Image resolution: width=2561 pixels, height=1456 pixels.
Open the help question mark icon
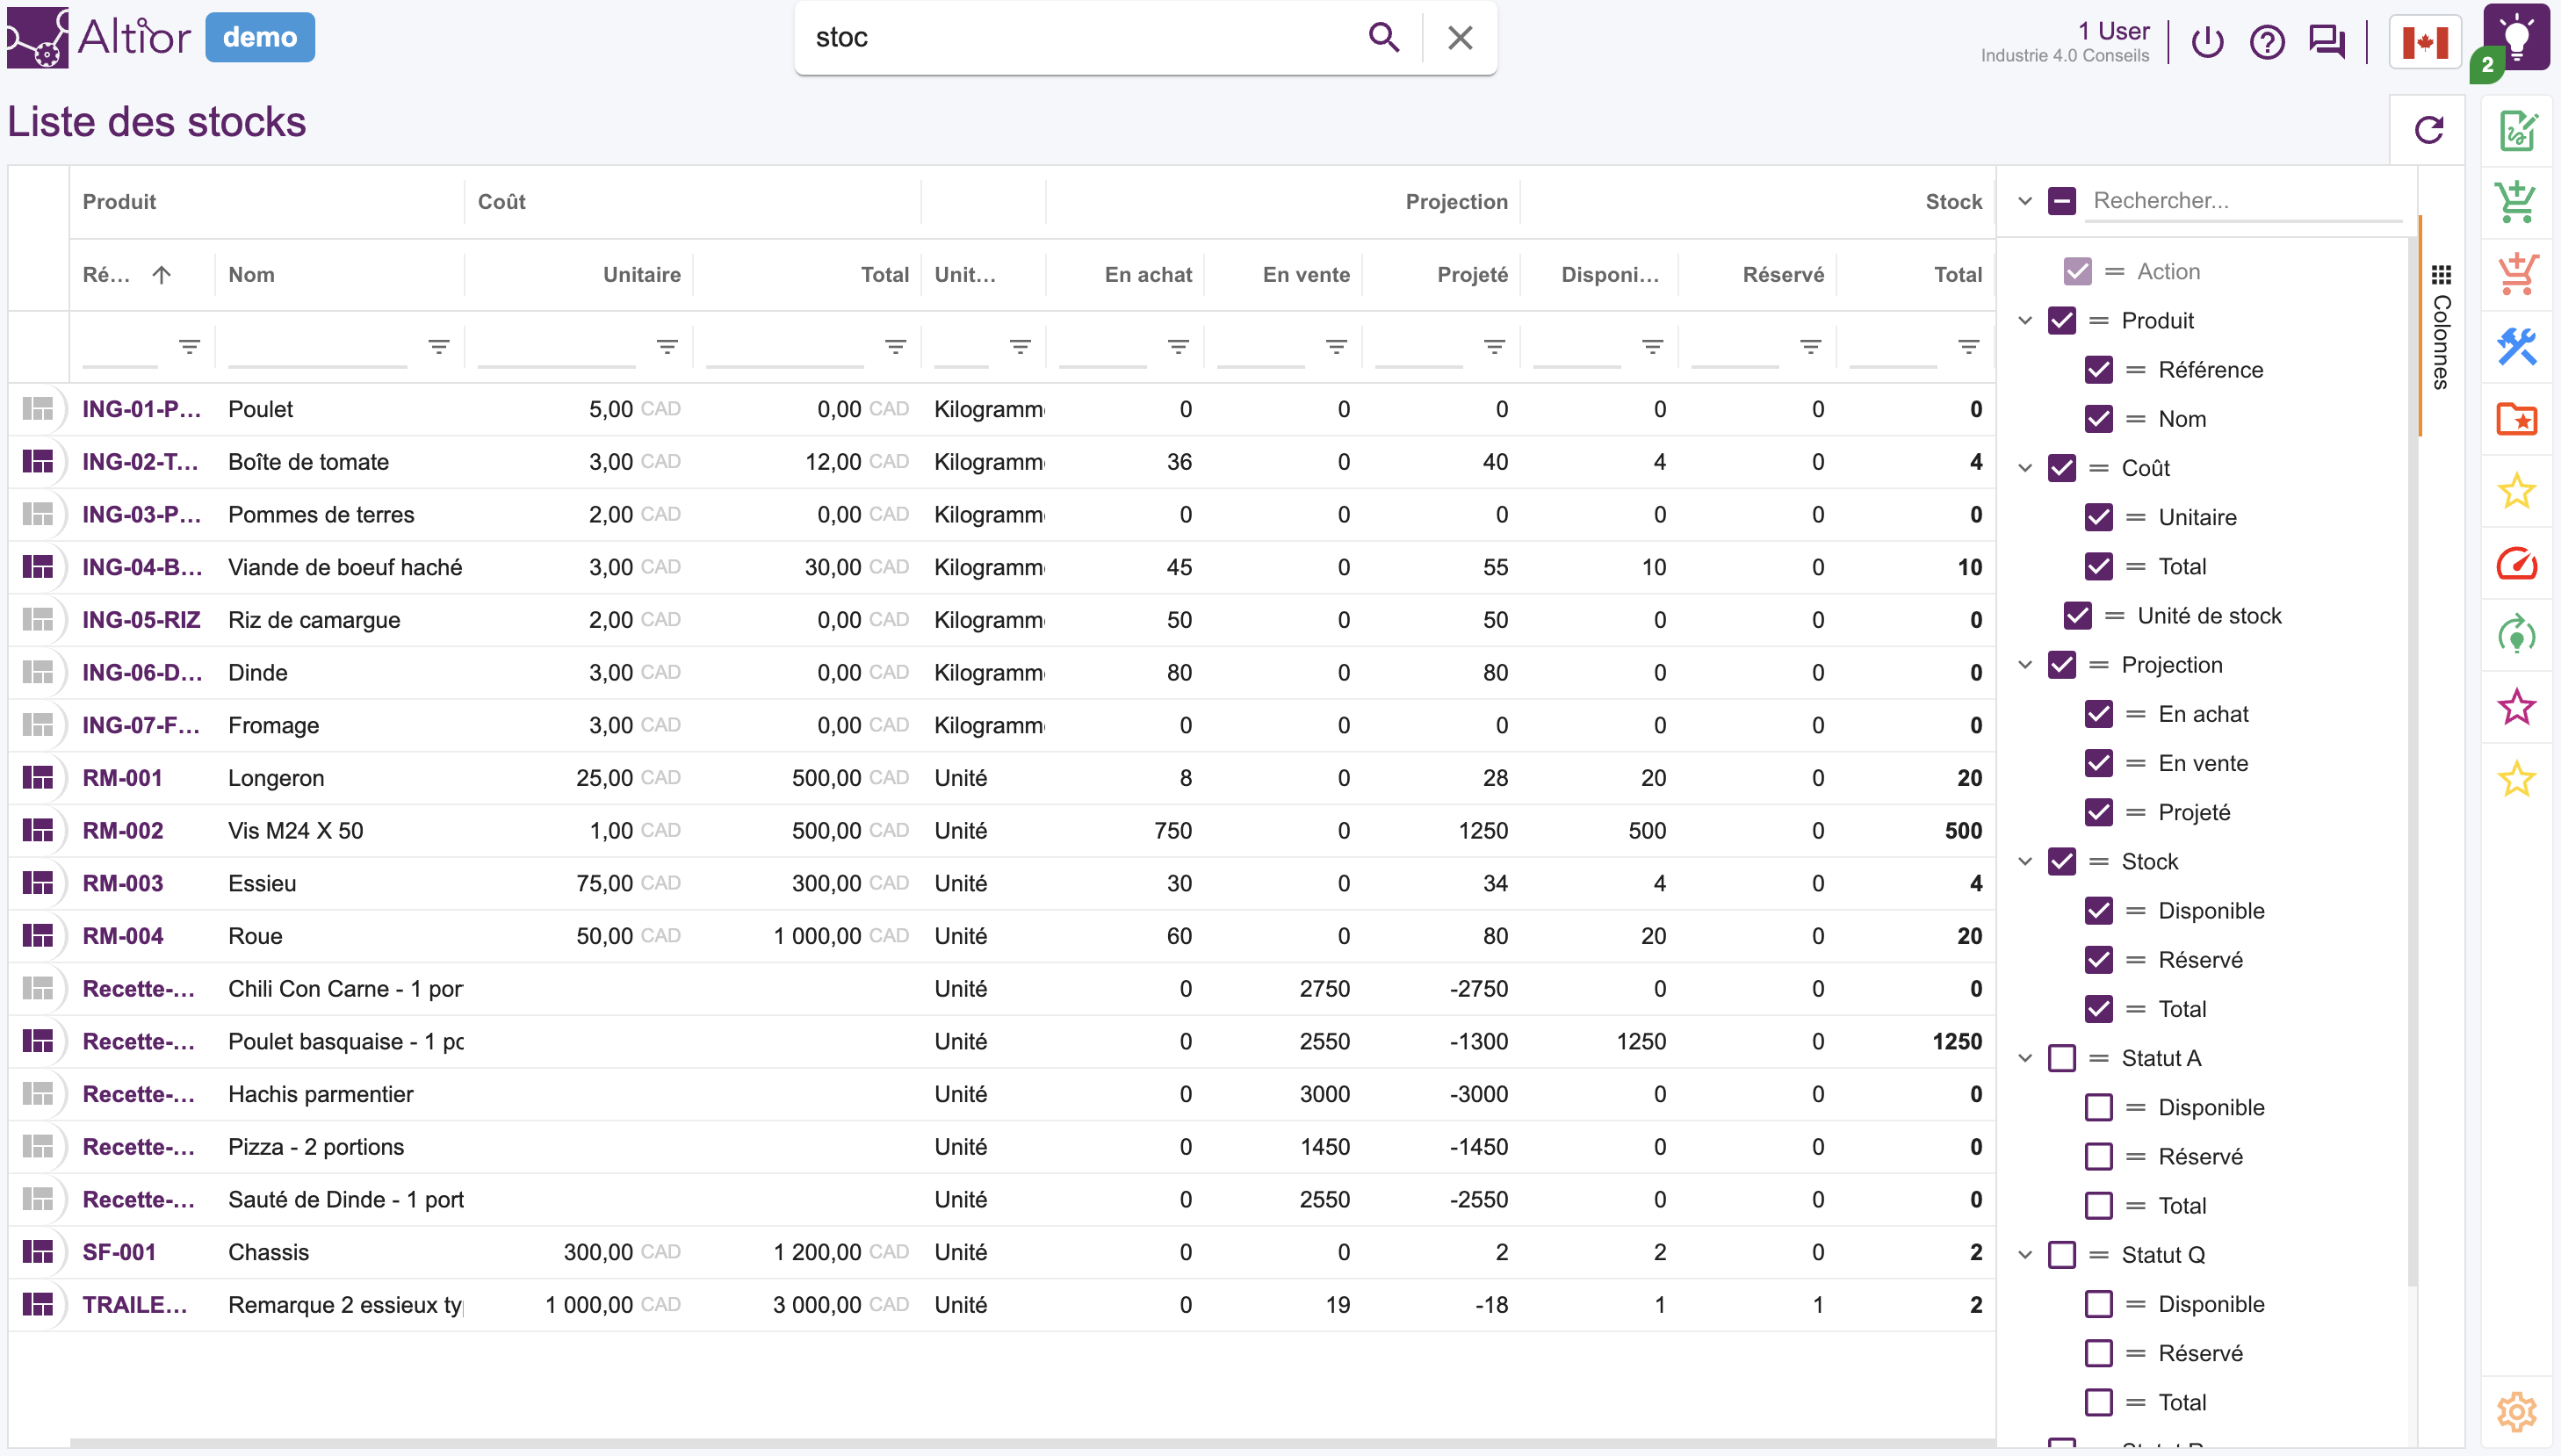point(2268,42)
